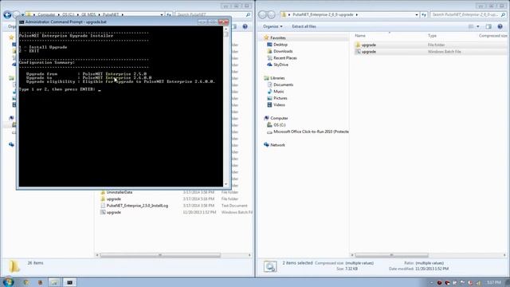
Task: Click volume icon in system tray
Action: coord(478,283)
